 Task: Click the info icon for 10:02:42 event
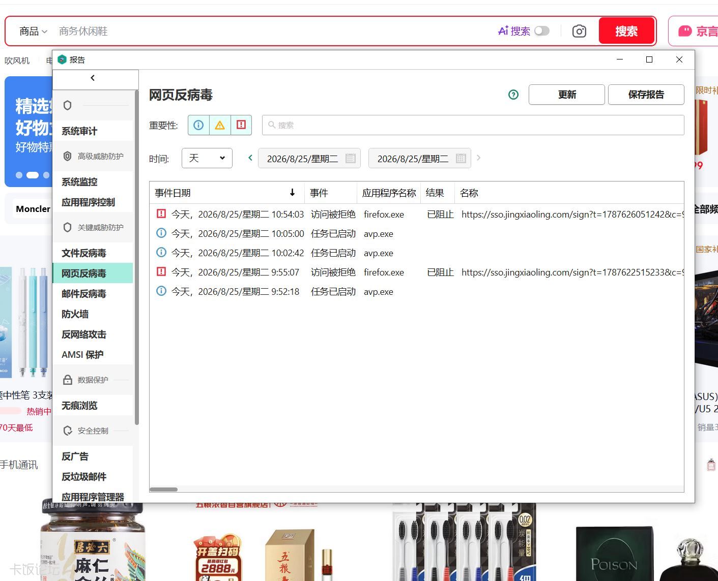pos(161,253)
